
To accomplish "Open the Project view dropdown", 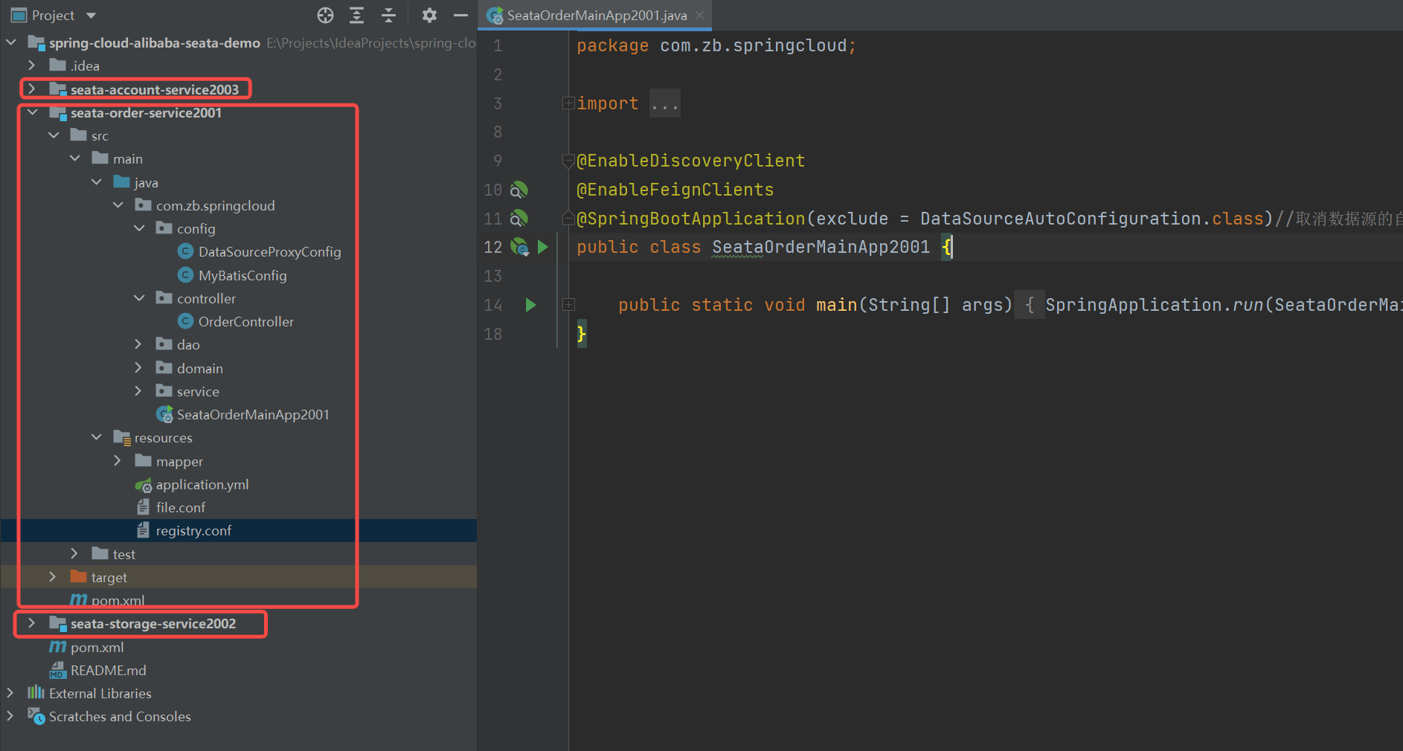I will (x=91, y=16).
